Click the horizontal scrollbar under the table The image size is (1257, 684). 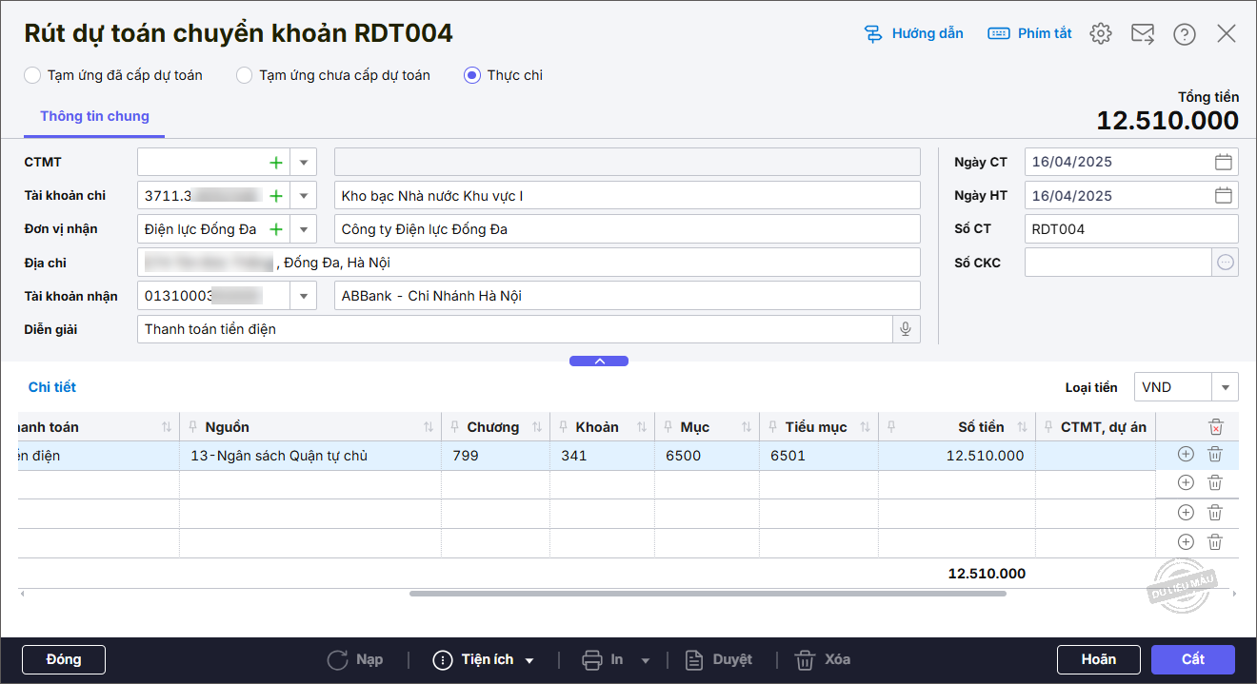coord(707,594)
